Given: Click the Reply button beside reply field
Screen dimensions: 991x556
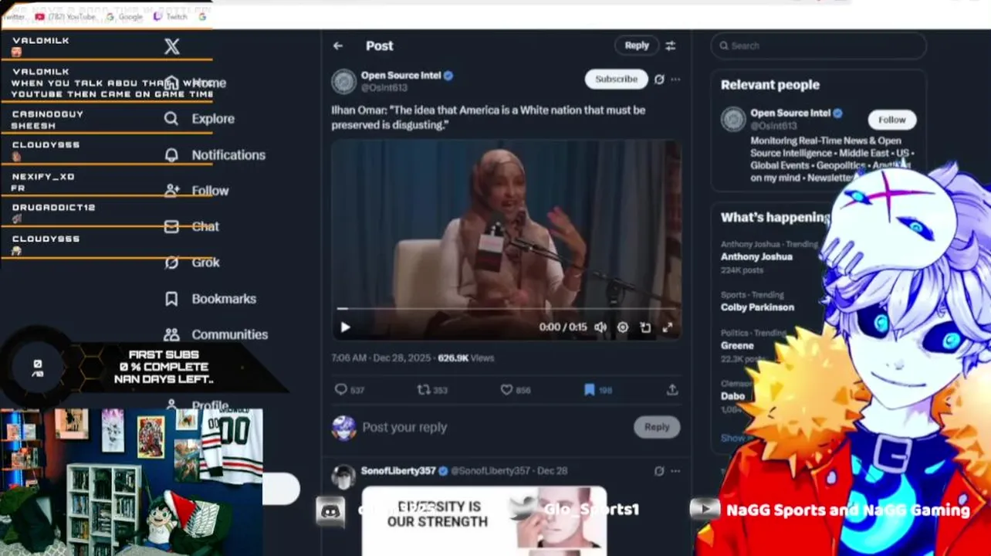Looking at the screenshot, I should pyautogui.click(x=657, y=427).
